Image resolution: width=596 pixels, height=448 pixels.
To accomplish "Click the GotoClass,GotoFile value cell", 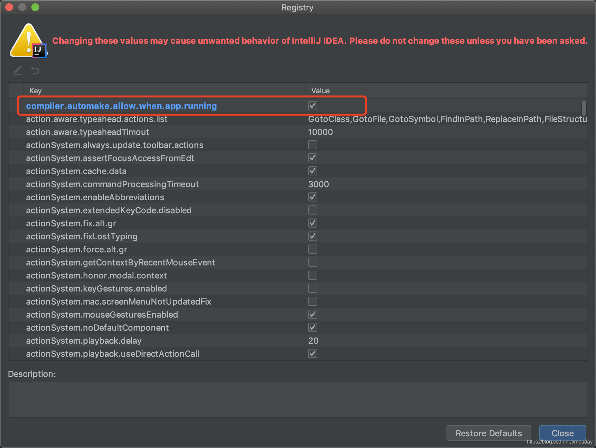I will pos(447,119).
